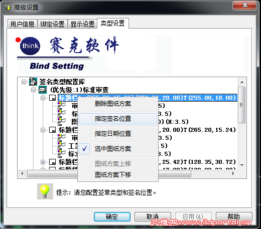Choose 指定日期位置 from the context menu
261x229 pixels.
118,134
